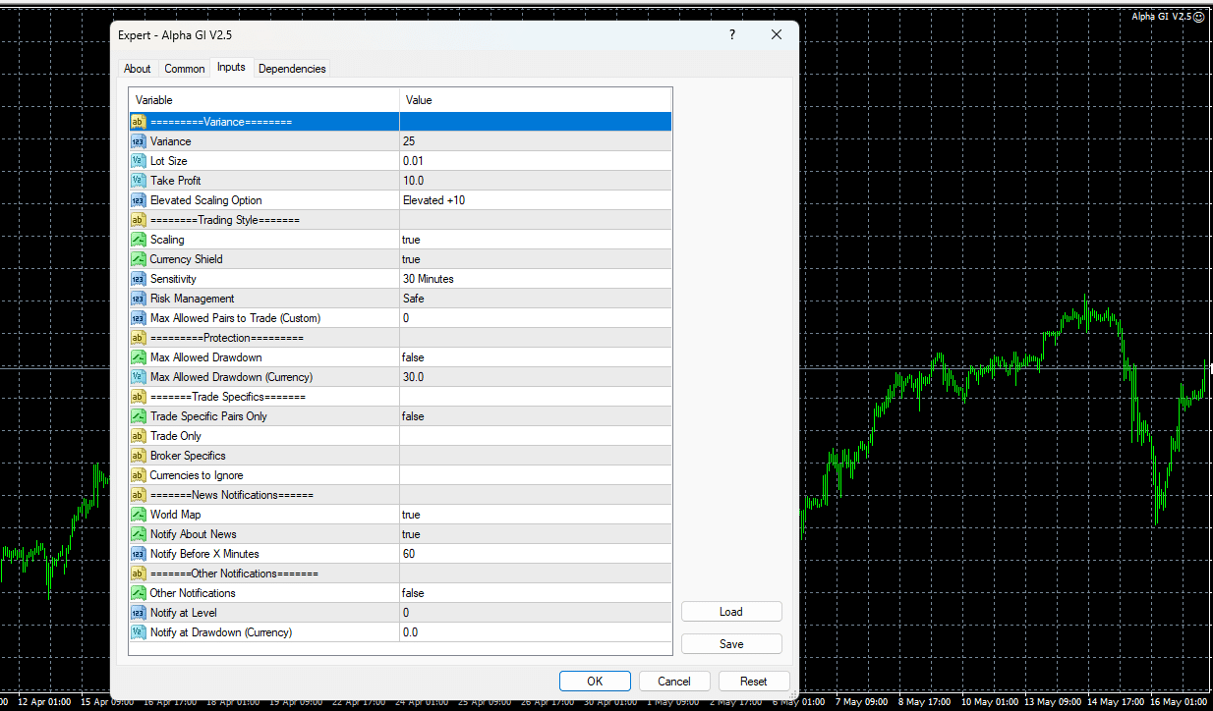Click the 'ab' icon beside Broker Specifics
Viewport: 1213px width, 711px height.
click(x=138, y=456)
